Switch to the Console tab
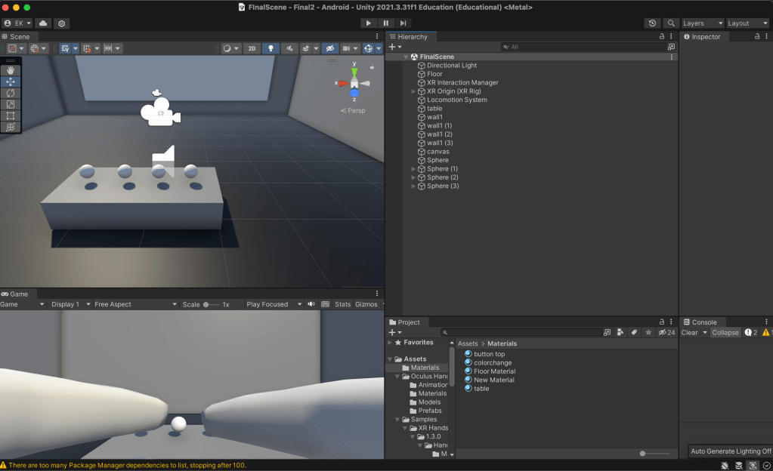Screen dimensions: 773x471 pos(701,322)
